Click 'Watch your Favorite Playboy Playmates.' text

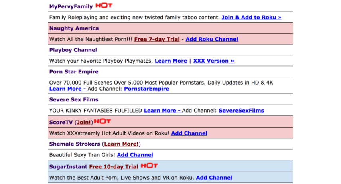(101, 61)
